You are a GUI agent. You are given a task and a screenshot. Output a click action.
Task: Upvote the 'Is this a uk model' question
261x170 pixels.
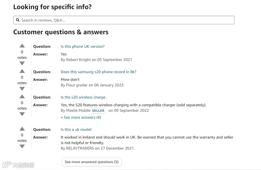(22, 129)
